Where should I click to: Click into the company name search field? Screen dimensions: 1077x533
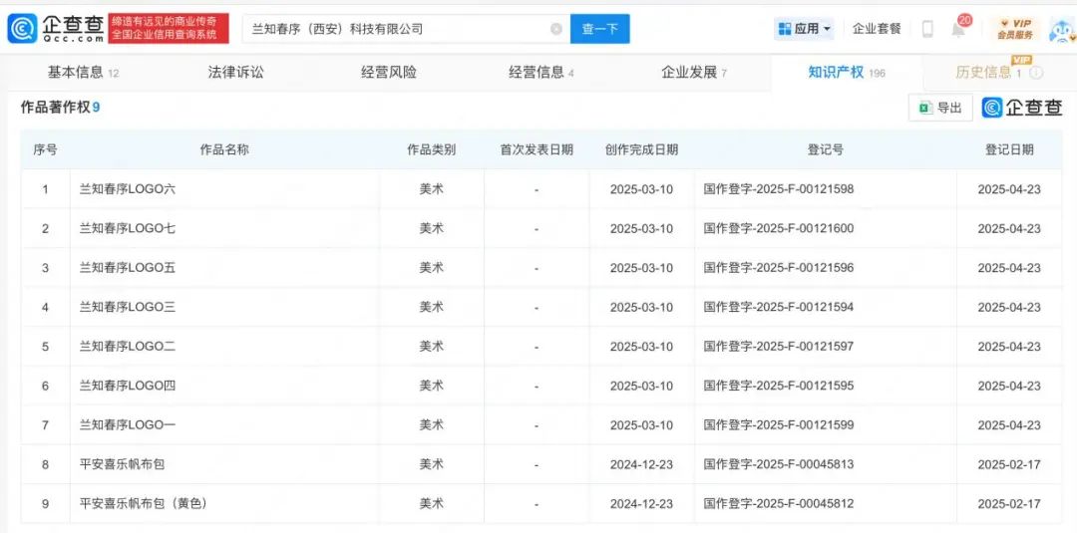(394, 29)
